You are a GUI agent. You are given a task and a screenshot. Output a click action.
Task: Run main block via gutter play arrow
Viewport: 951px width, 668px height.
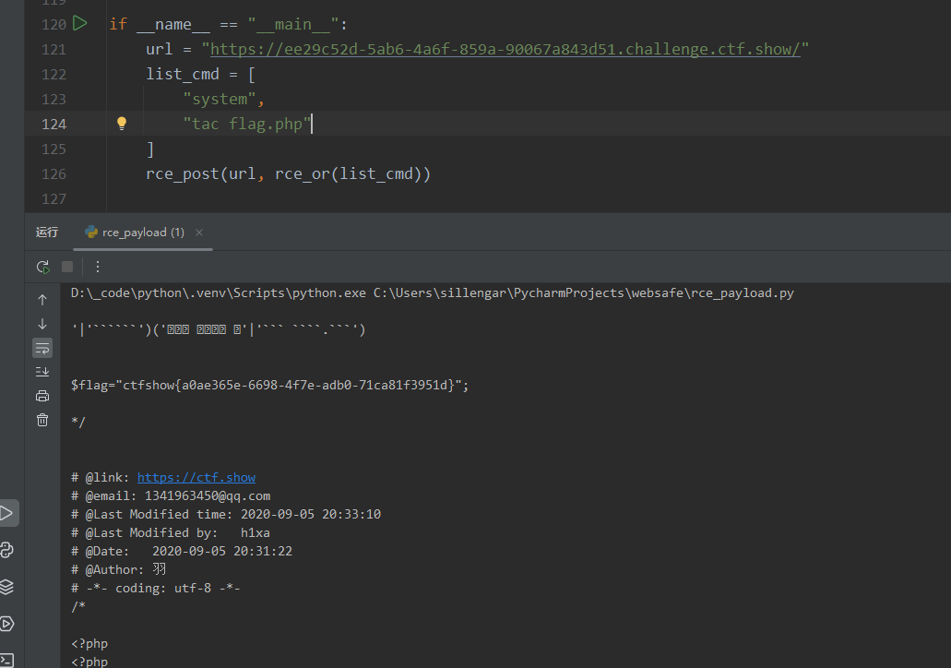[80, 24]
